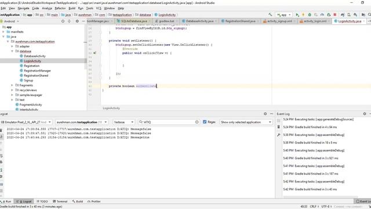Expand the fragments package
The image size is (371, 209).
(x=12, y=85)
